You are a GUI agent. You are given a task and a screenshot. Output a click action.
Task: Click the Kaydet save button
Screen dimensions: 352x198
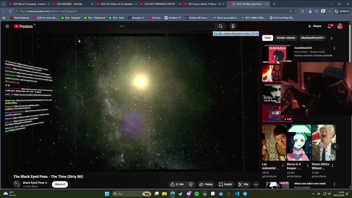click(x=226, y=184)
